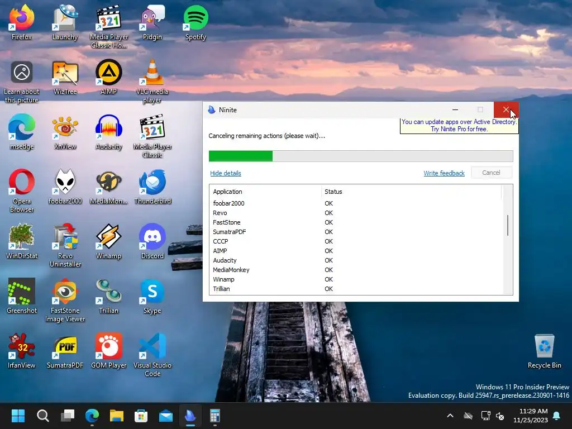Image resolution: width=572 pixels, height=429 pixels.
Task: Open File Explorer from taskbar
Action: (117, 416)
